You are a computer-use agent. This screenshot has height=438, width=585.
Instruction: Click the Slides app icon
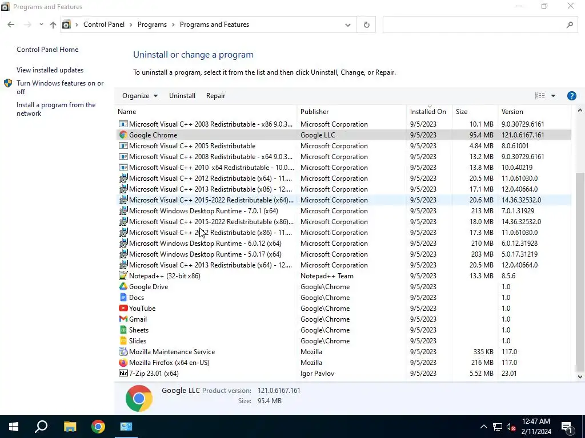coord(123,340)
